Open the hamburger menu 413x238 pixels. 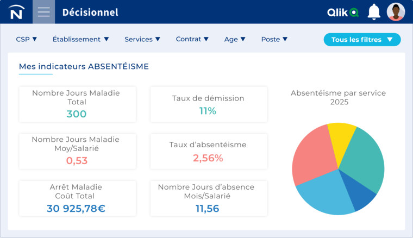[43, 12]
